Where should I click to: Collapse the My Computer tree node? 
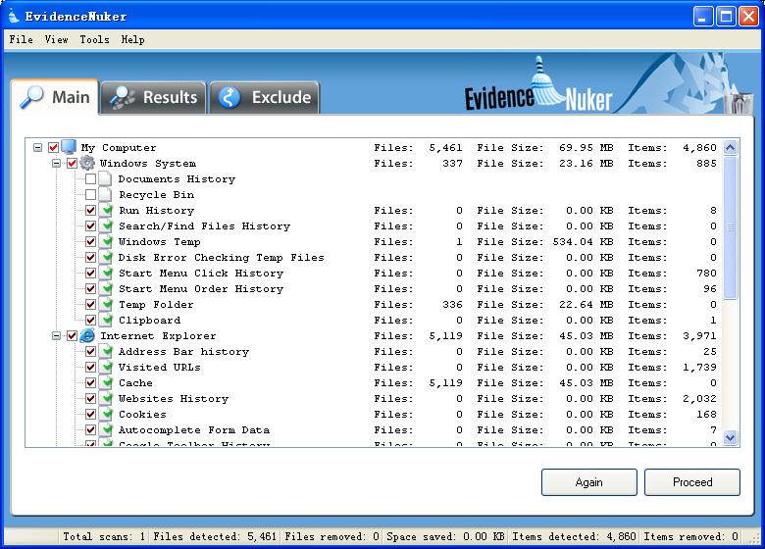[x=38, y=148]
